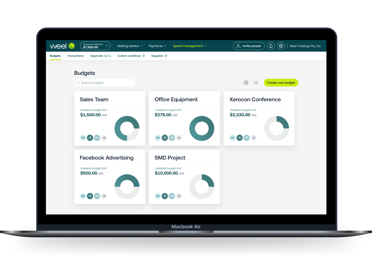The height and width of the screenshot is (276, 372).
Task: Expand the Spend management dropdown
Action: [189, 46]
